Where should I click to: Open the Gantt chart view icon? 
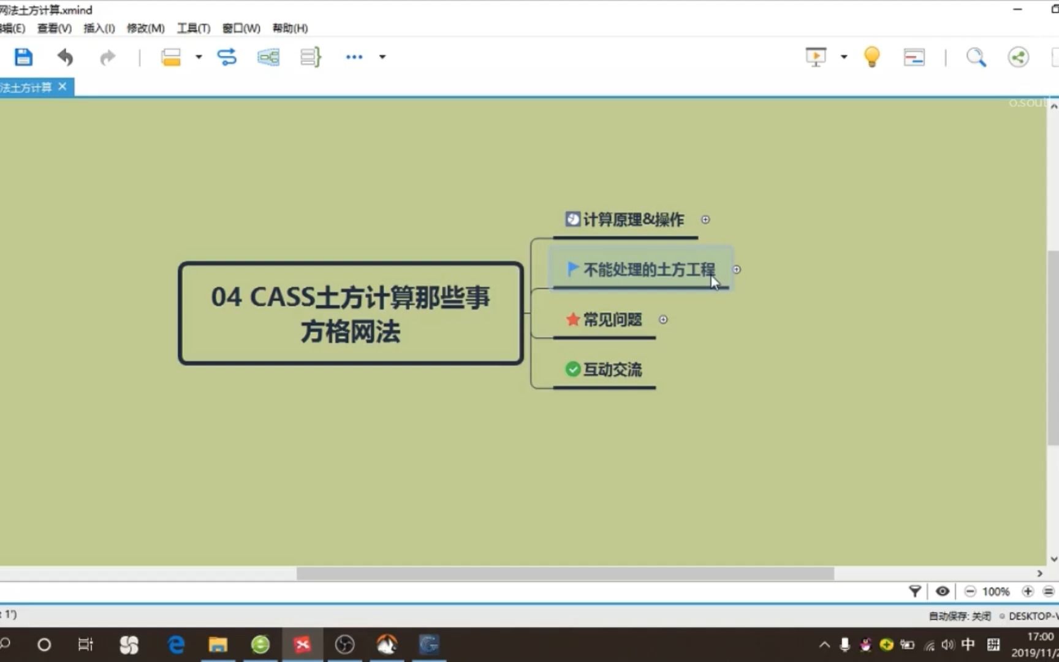coord(914,57)
